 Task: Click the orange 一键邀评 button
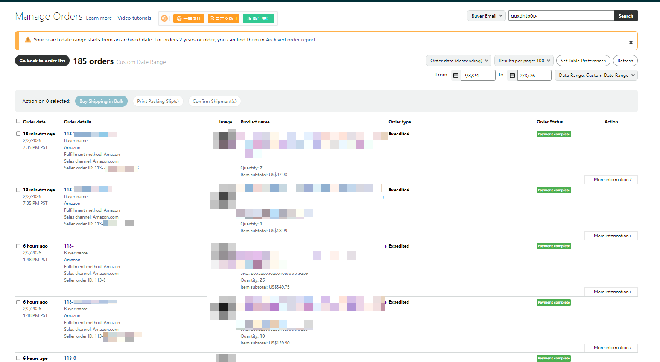(189, 18)
